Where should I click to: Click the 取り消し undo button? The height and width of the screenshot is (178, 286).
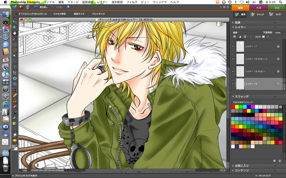(x=41, y=7)
